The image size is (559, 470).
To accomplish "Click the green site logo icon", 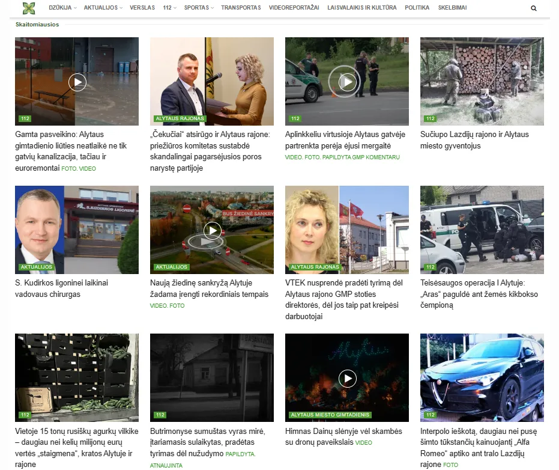I will [28, 8].
